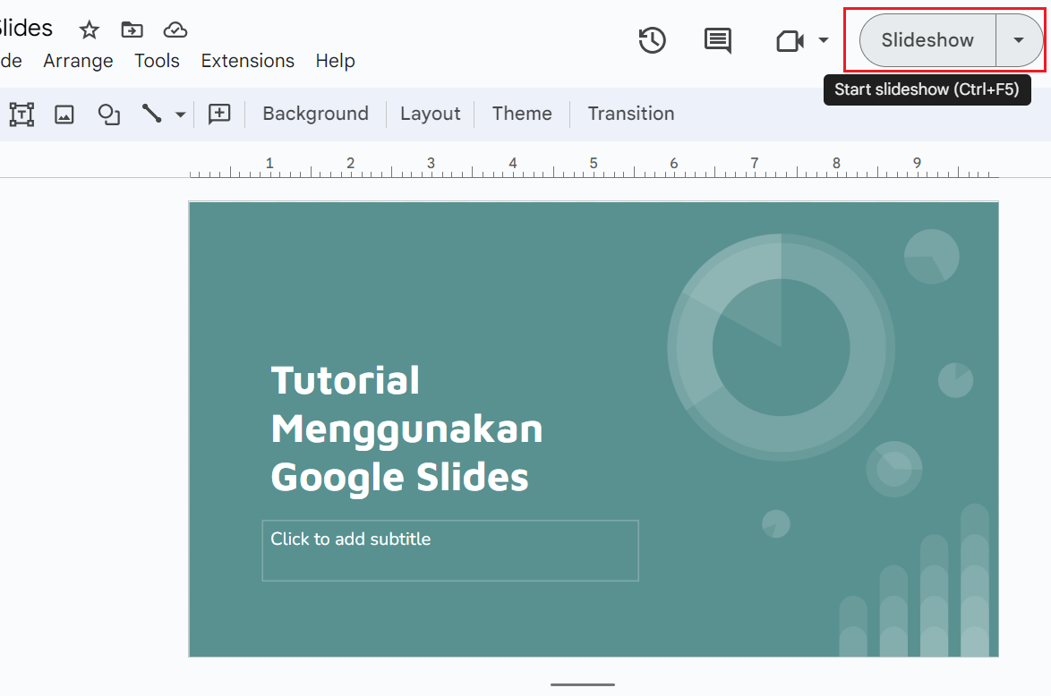Open the Tools menu
1051x696 pixels.
(x=157, y=61)
